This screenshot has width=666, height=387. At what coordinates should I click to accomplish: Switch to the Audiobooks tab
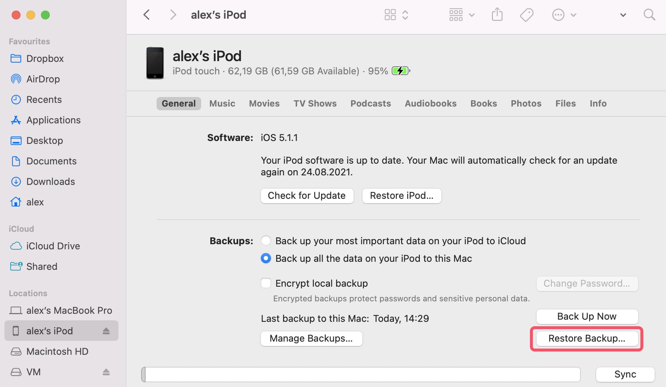point(431,104)
